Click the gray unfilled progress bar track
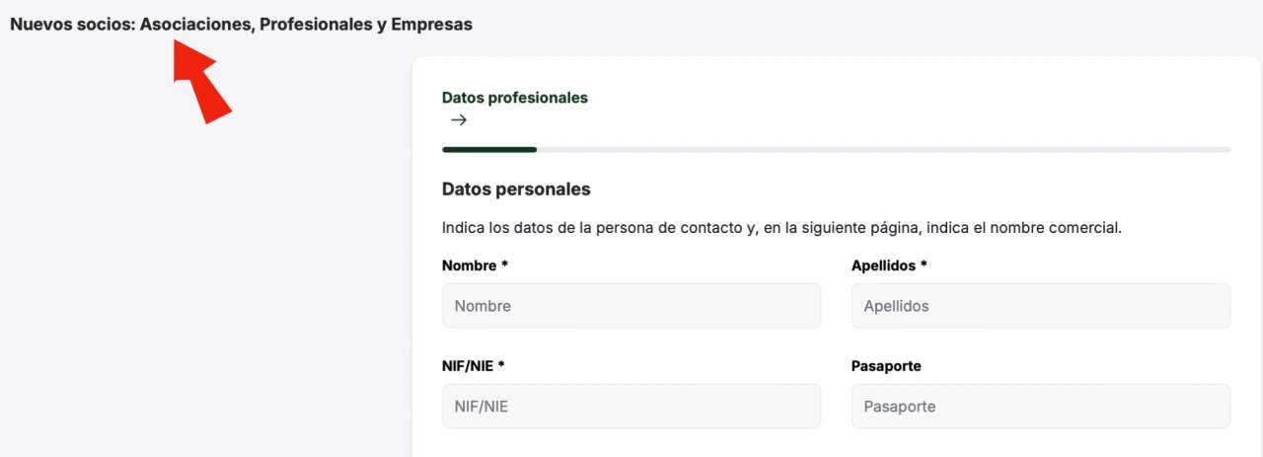 (883, 150)
